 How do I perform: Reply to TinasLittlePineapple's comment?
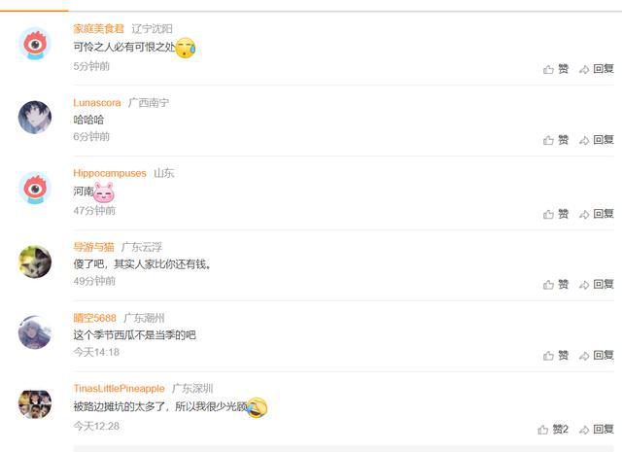tap(596, 430)
